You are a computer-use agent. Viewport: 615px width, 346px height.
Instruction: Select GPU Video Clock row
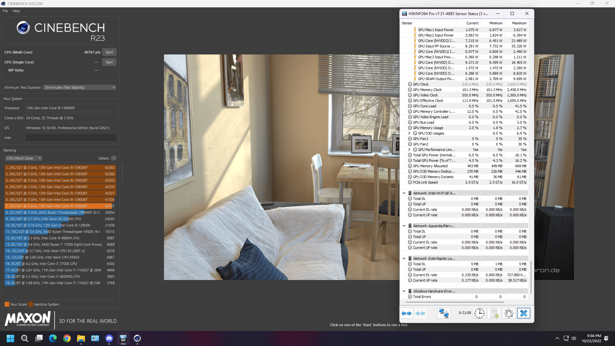click(464, 95)
